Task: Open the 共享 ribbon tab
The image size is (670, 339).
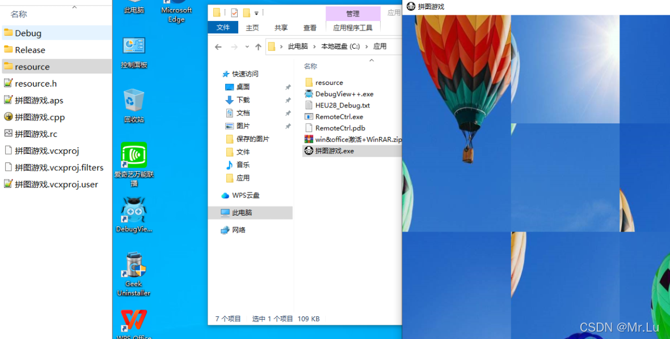Action: [281, 28]
